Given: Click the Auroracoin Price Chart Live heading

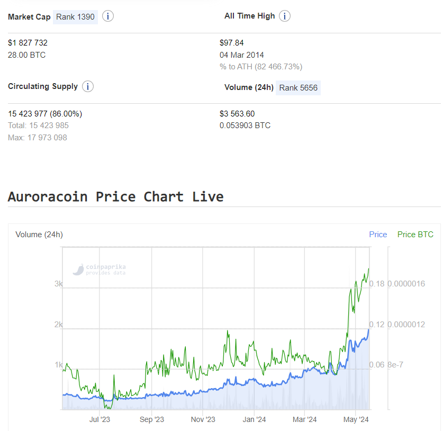Looking at the screenshot, I should [115, 197].
